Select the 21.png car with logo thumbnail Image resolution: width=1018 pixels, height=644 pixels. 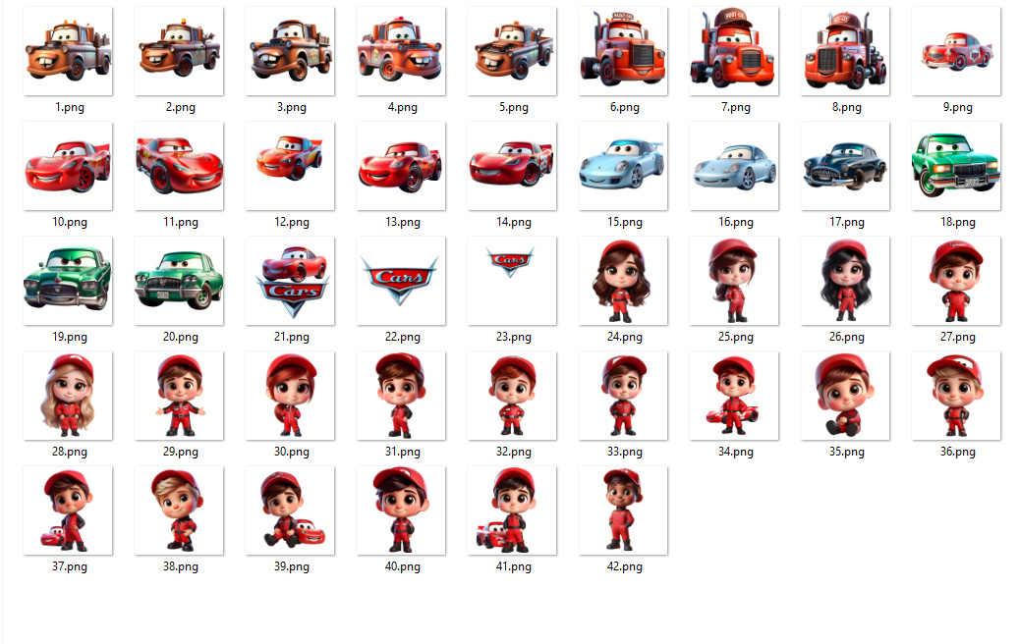point(290,281)
